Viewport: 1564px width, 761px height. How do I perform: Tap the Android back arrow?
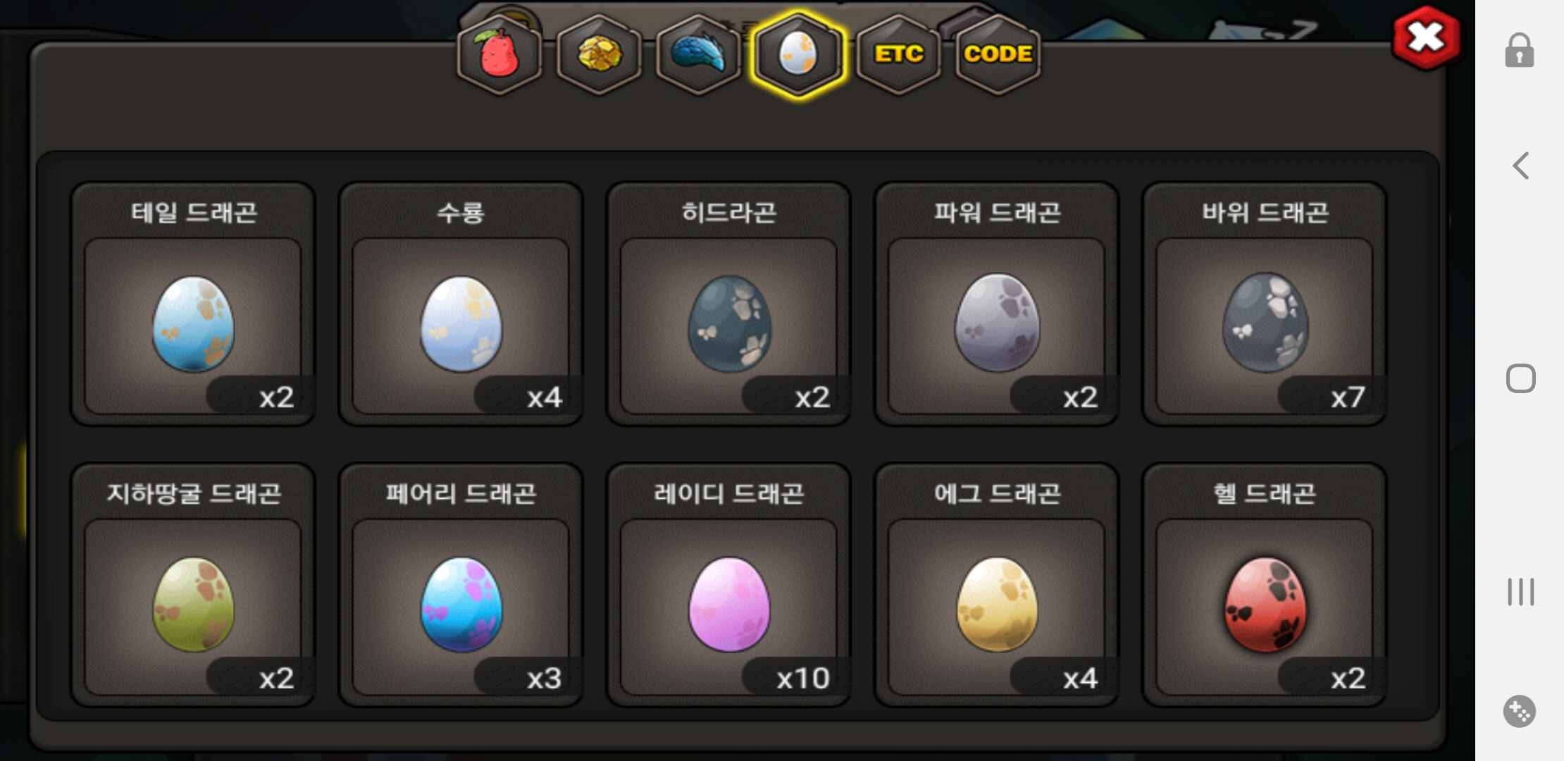coord(1520,166)
